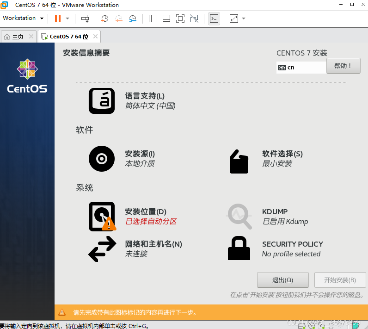This screenshot has height=329, width=368.
Task: Minimize the VMware Workstation window
Action: [341, 5]
